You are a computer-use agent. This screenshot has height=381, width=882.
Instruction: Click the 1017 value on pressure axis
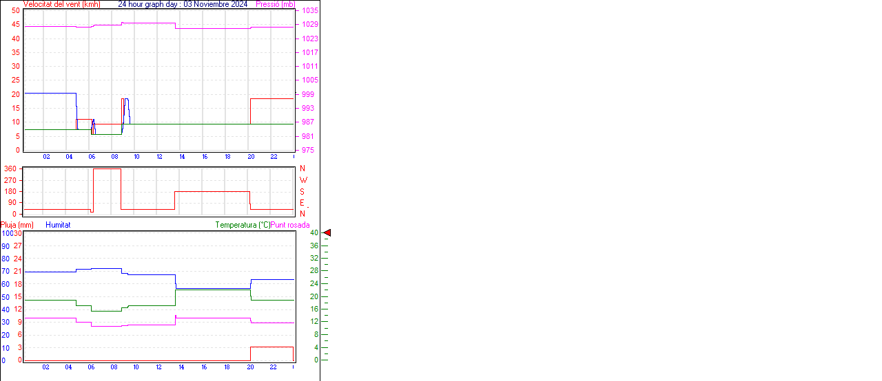309,52
